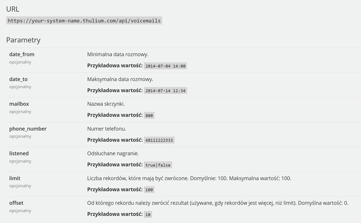Select the date_from parameter name
The width and height of the screenshot is (361, 223).
point(22,54)
